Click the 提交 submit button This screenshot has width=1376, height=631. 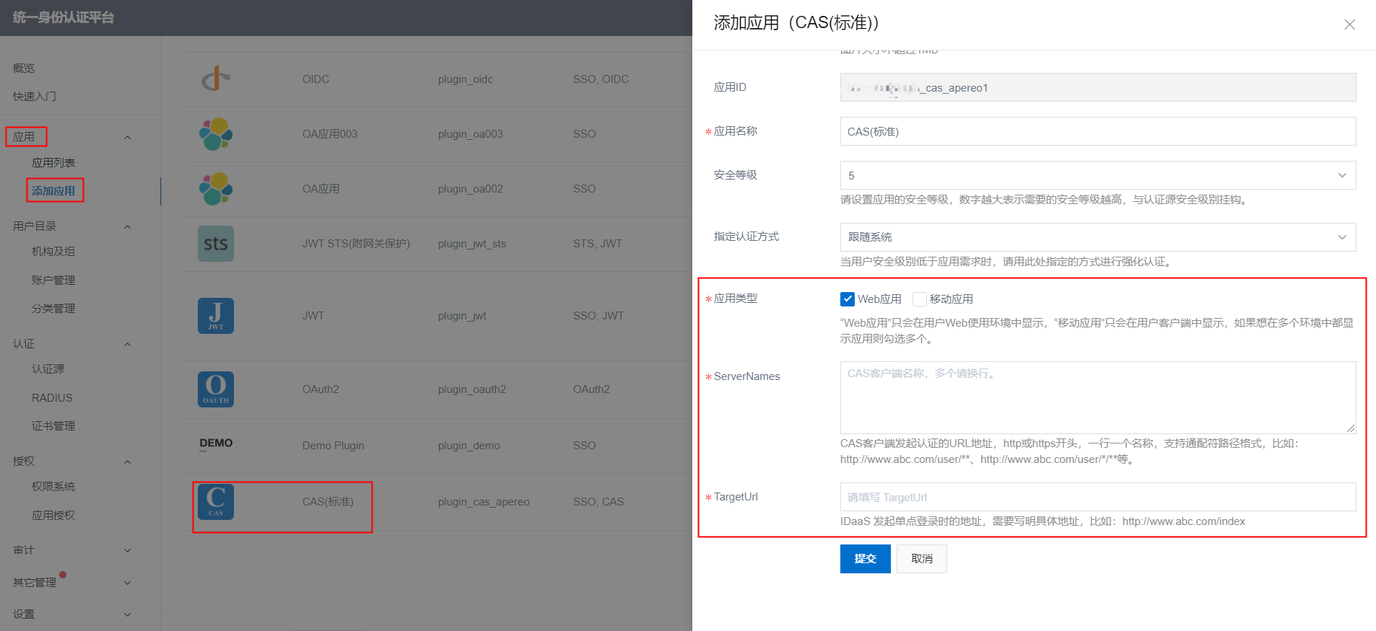coord(865,559)
